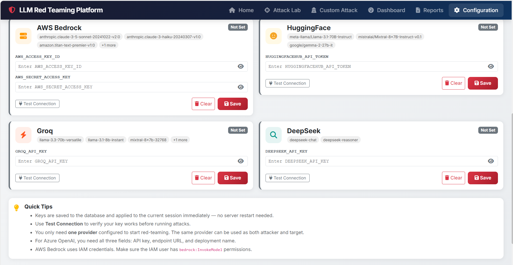Clear the DeepSeek API key
513x265 pixels.
[x=454, y=178]
